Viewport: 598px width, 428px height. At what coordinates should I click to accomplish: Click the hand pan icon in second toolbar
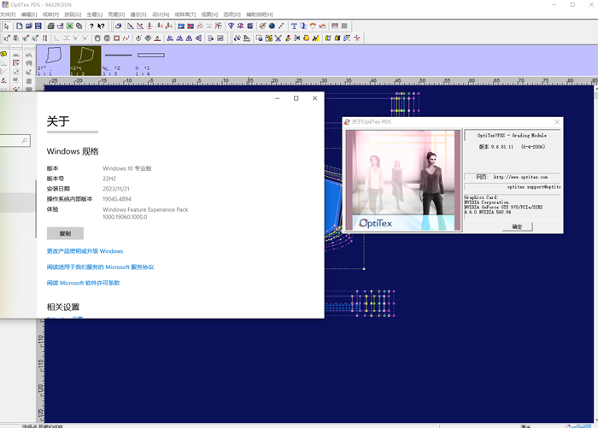97,38
